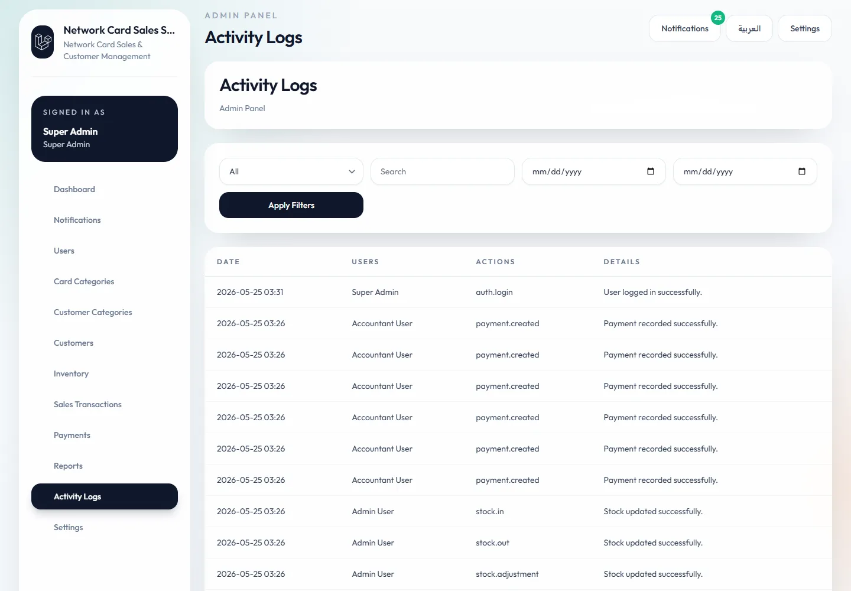The image size is (851, 591).
Task: Click the 25 notifications badge
Action: click(x=718, y=18)
